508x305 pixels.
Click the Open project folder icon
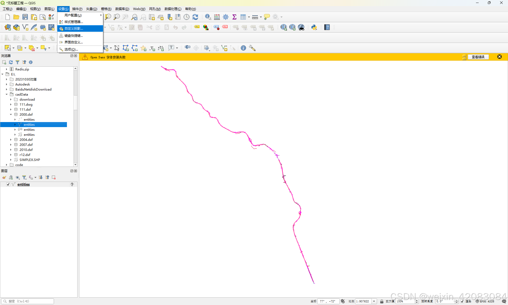16,17
